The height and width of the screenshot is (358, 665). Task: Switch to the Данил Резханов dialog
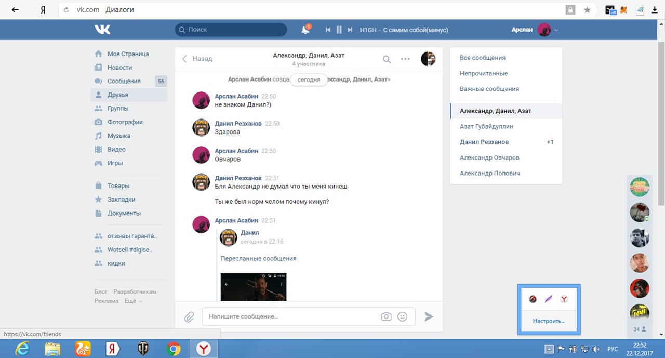click(x=484, y=142)
